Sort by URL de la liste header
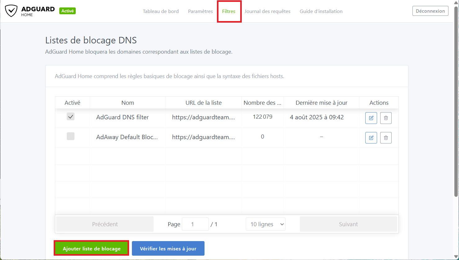This screenshot has height=260, width=459. pos(204,103)
